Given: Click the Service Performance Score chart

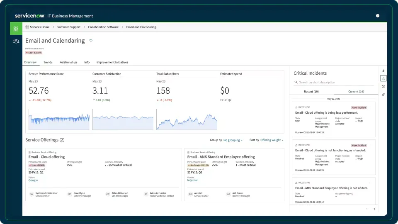Looking at the screenshot, I should tap(59, 119).
